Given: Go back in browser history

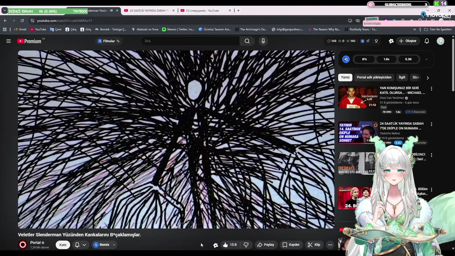Looking at the screenshot, I should pyautogui.click(x=5, y=21).
